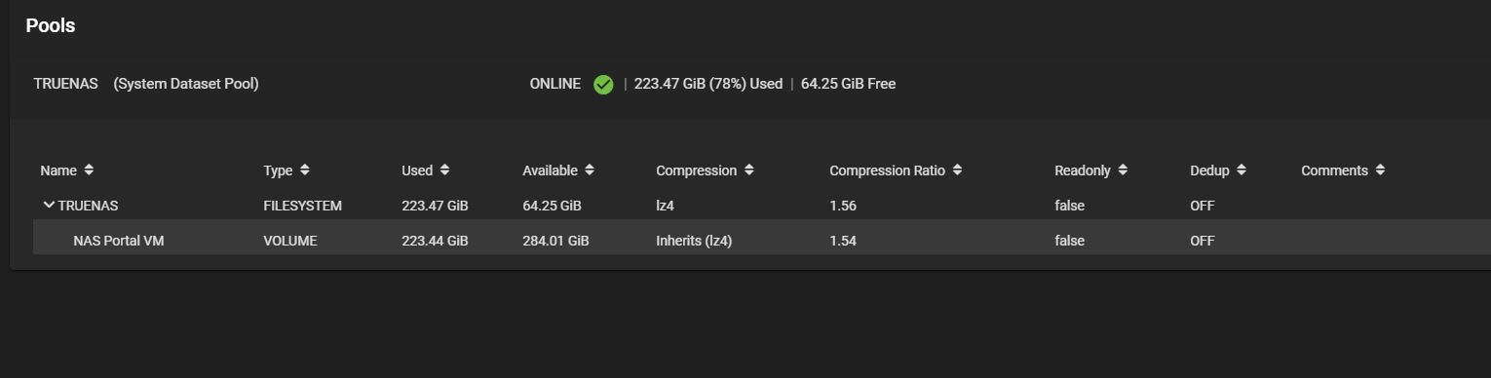Click the Dedup sort arrows icon
Viewport: 1491px width, 378px height.
(1242, 170)
